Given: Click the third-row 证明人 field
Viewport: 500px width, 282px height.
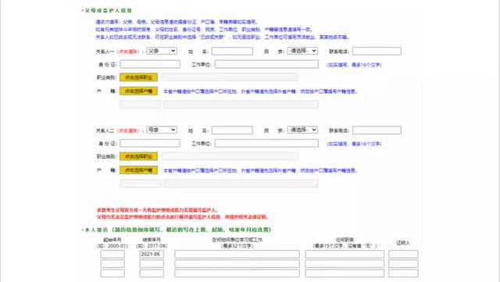Looking at the screenshot, I should (x=403, y=273).
